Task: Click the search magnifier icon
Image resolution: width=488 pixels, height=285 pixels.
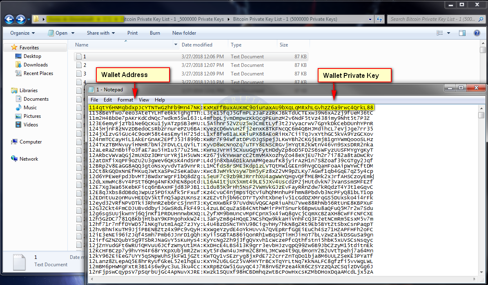Action: [480, 19]
